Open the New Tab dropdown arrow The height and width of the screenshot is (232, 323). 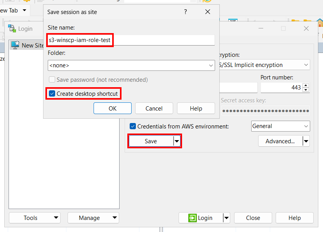[x=24, y=11]
